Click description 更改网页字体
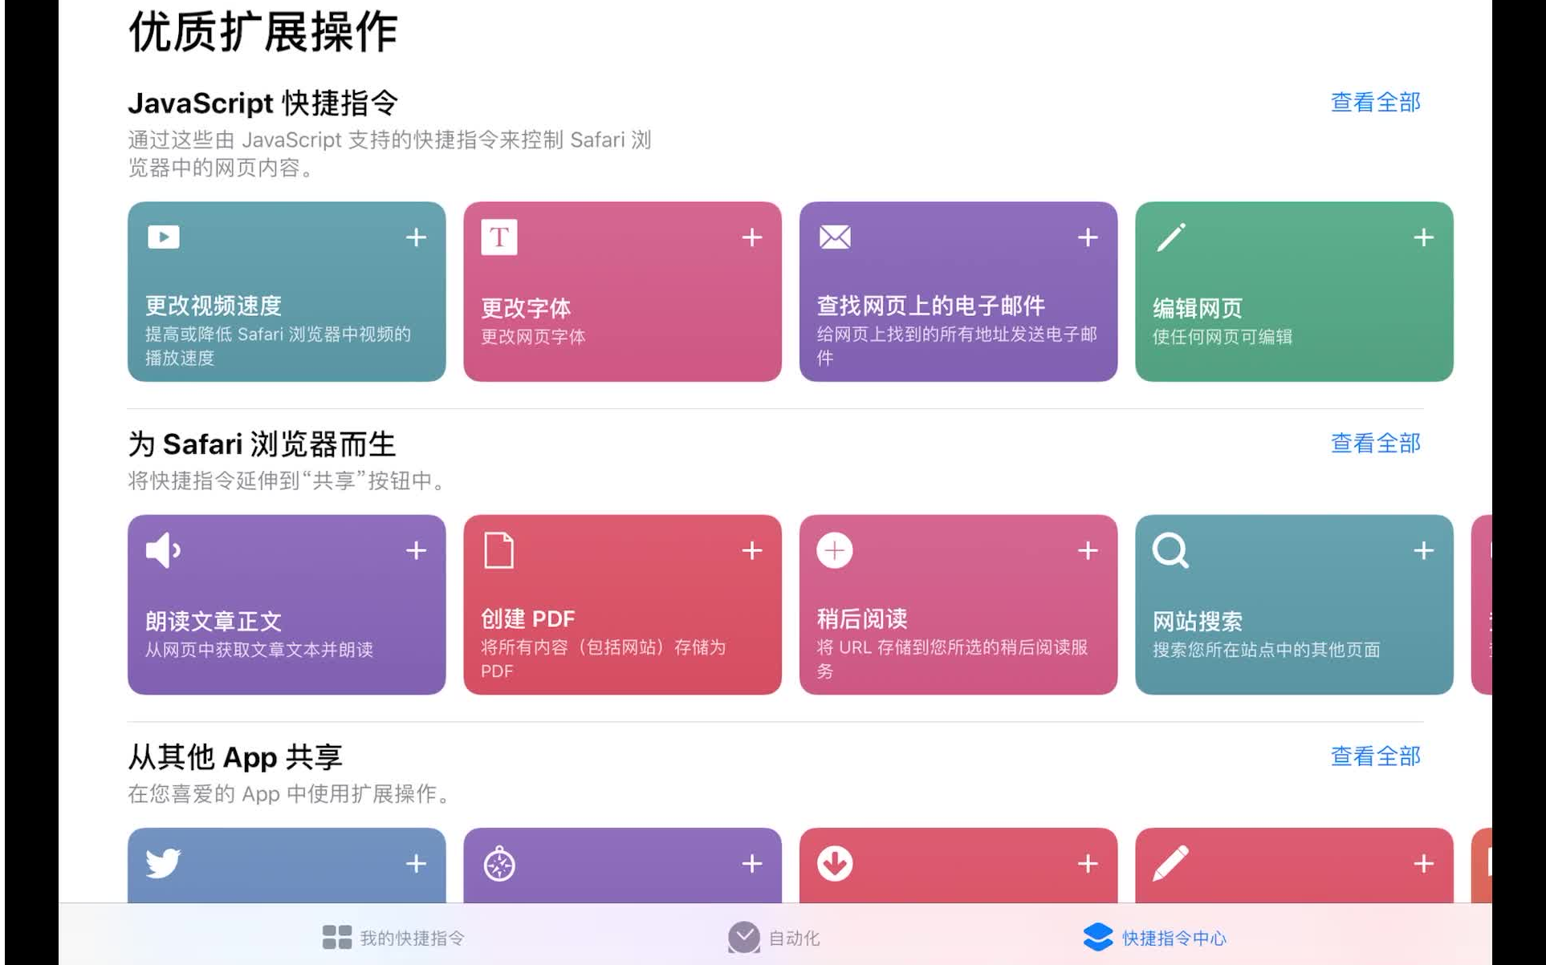The width and height of the screenshot is (1546, 965). [x=533, y=337]
